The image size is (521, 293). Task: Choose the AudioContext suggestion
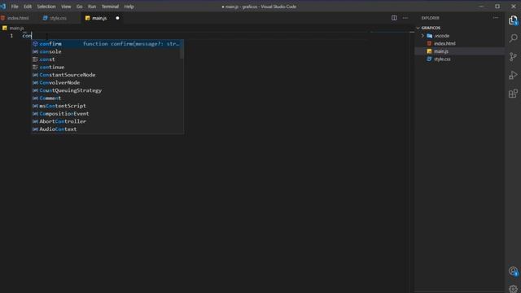tap(107, 129)
